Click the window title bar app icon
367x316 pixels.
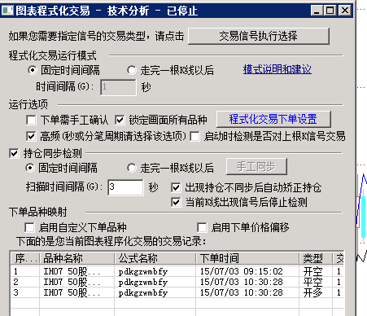click(7, 11)
